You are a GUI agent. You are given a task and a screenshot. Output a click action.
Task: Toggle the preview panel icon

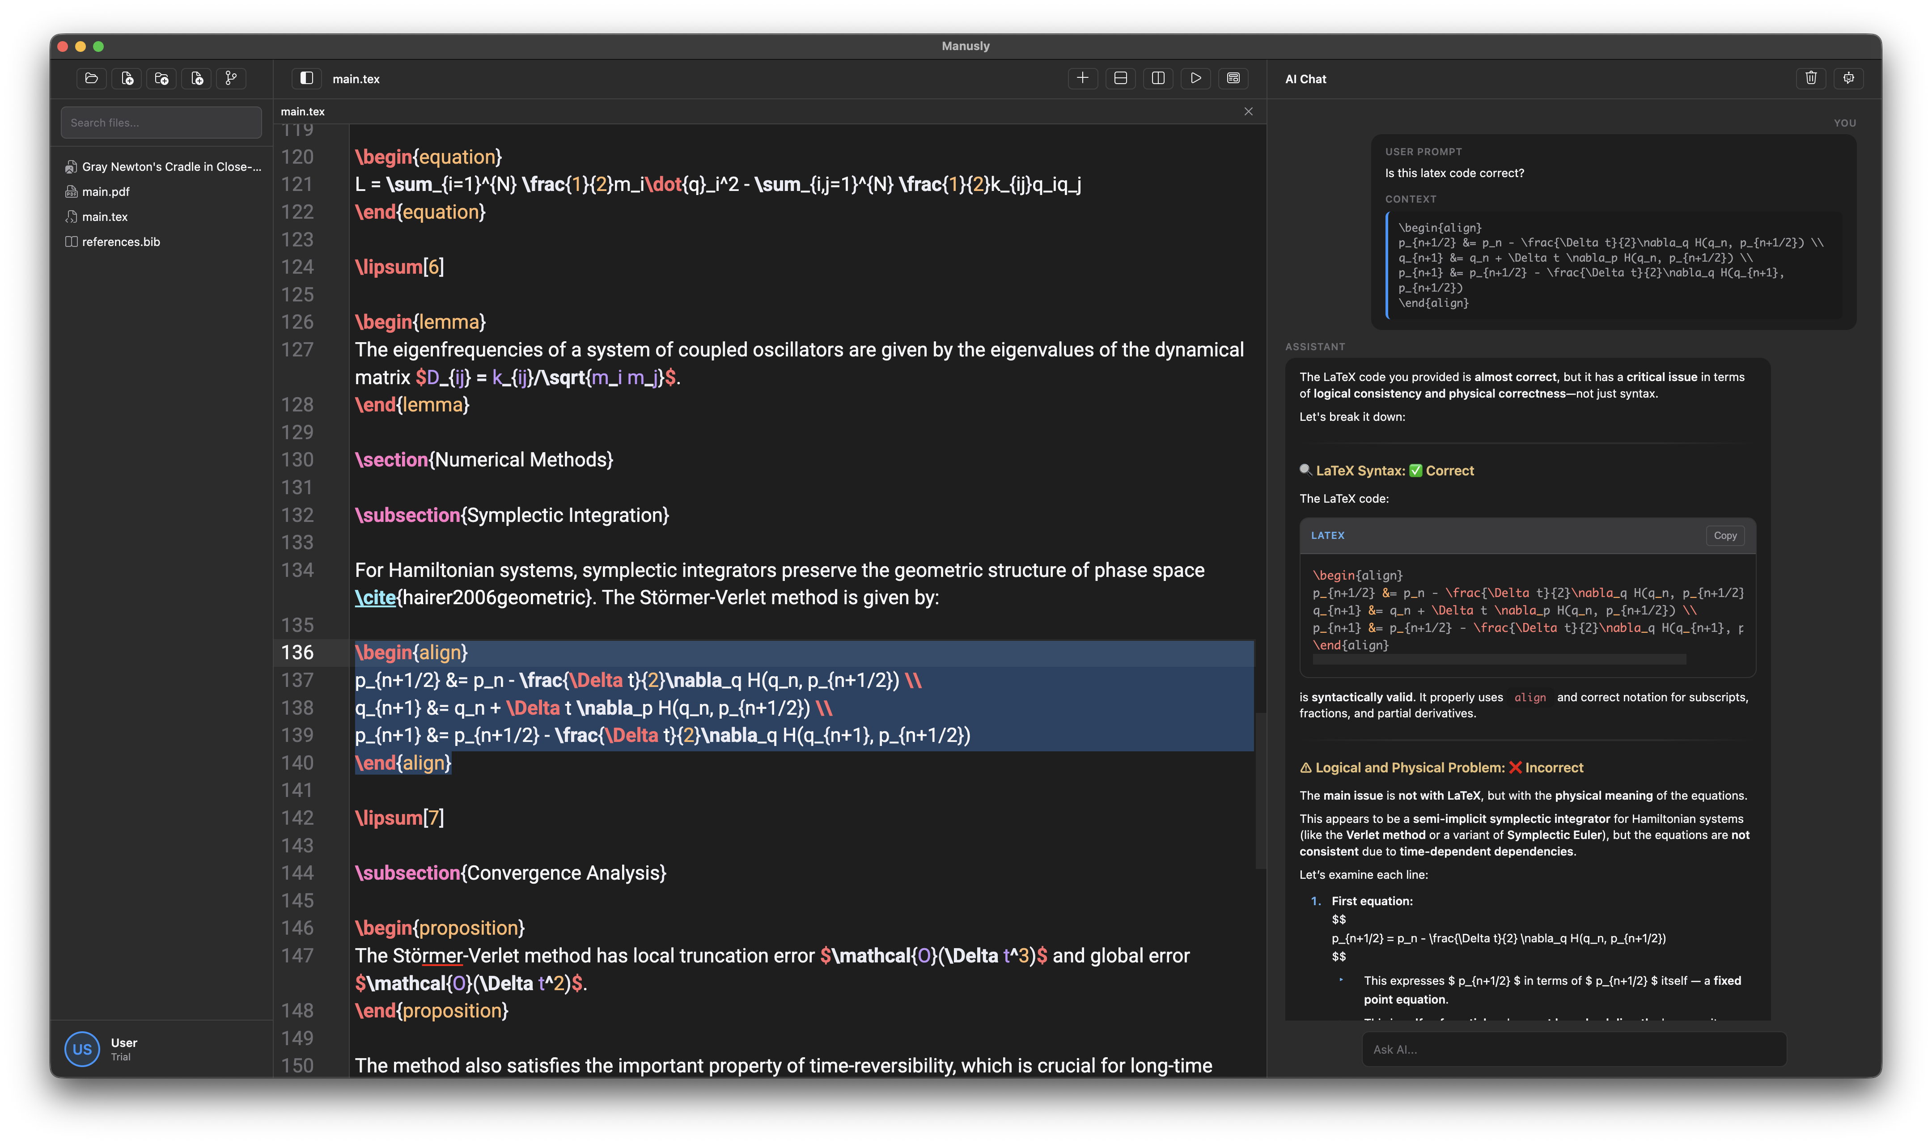tap(1233, 78)
